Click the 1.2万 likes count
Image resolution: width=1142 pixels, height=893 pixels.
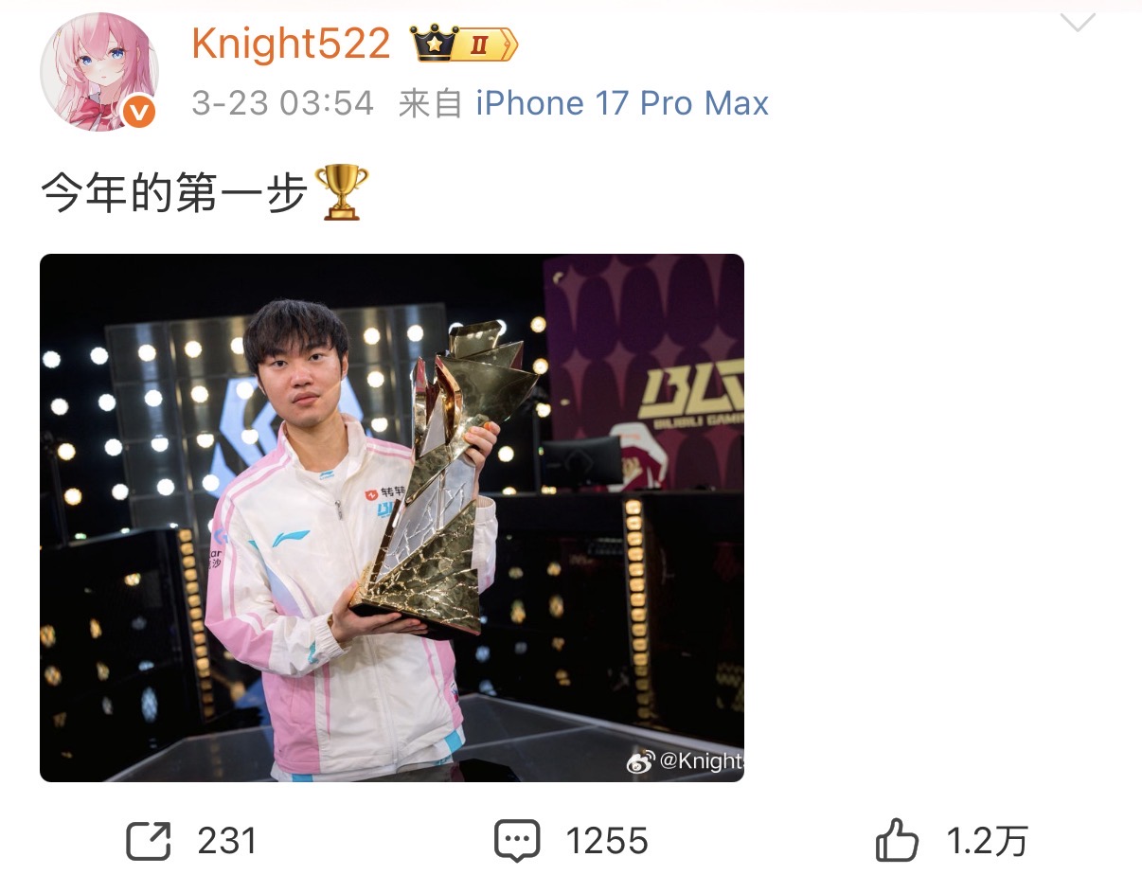988,841
